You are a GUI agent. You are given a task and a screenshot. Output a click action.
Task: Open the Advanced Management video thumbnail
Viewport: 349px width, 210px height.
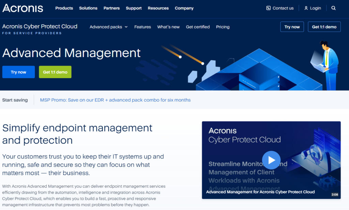[x=271, y=160]
